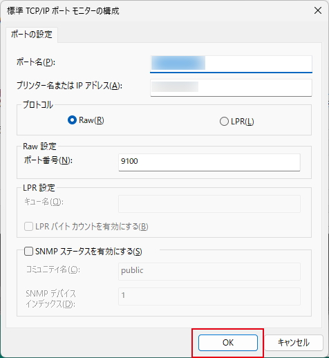Viewport: 329px width, 358px height.
Task: Click the ポート番号 field showing 9100
Action: (x=209, y=162)
